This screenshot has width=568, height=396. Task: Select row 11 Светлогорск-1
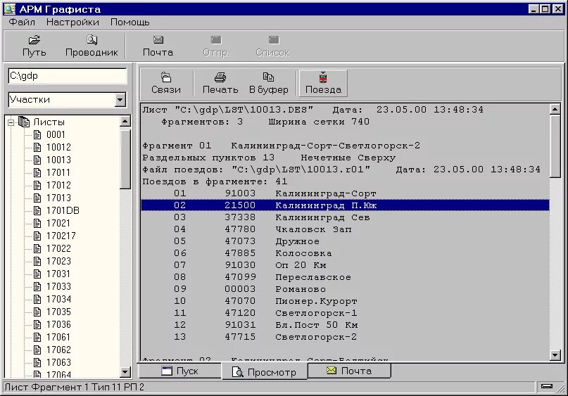[x=345, y=313]
